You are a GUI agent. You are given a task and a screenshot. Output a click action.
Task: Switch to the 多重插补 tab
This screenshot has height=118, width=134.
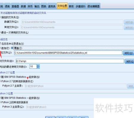coord(81,6)
